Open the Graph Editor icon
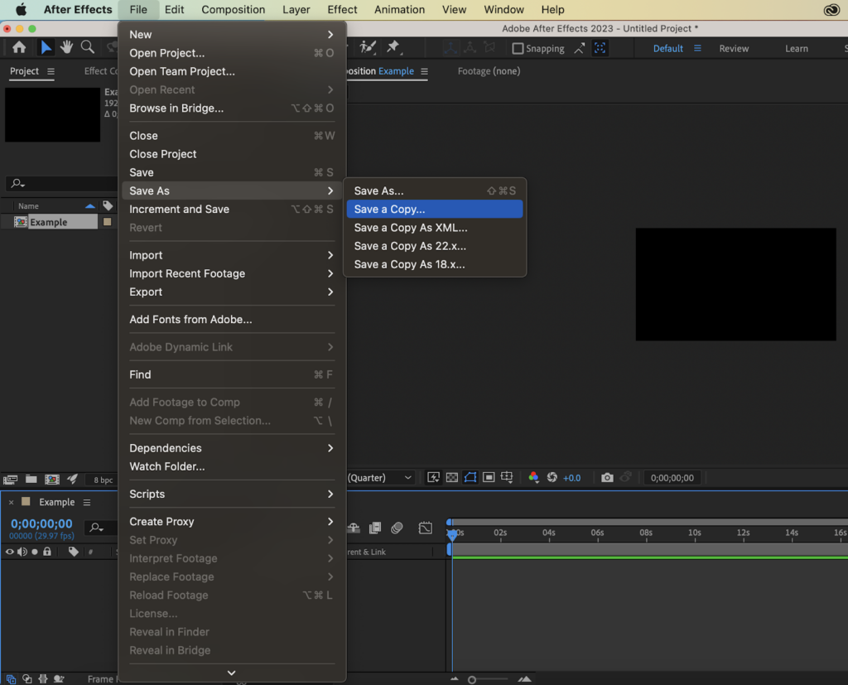Screen dimensions: 848x685 tap(426, 528)
